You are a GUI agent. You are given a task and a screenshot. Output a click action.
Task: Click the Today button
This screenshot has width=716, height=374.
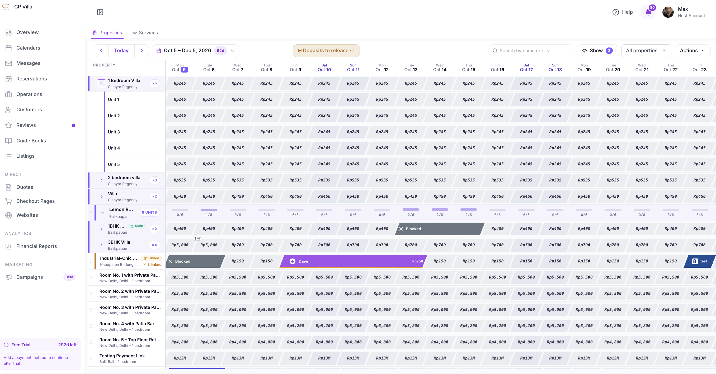pyautogui.click(x=121, y=51)
